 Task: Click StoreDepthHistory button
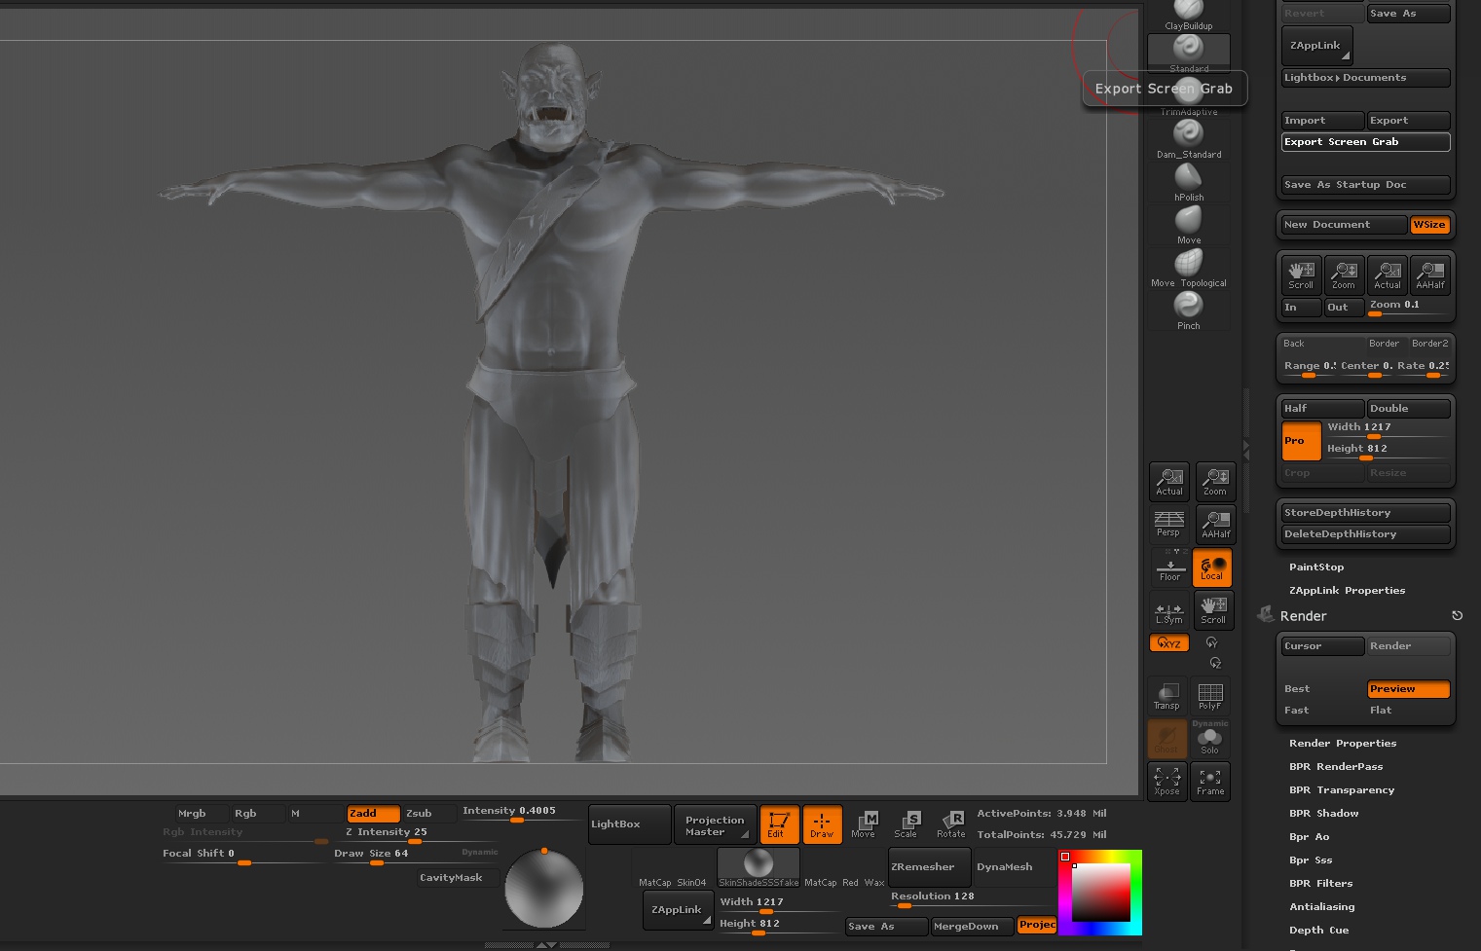pyautogui.click(x=1366, y=513)
